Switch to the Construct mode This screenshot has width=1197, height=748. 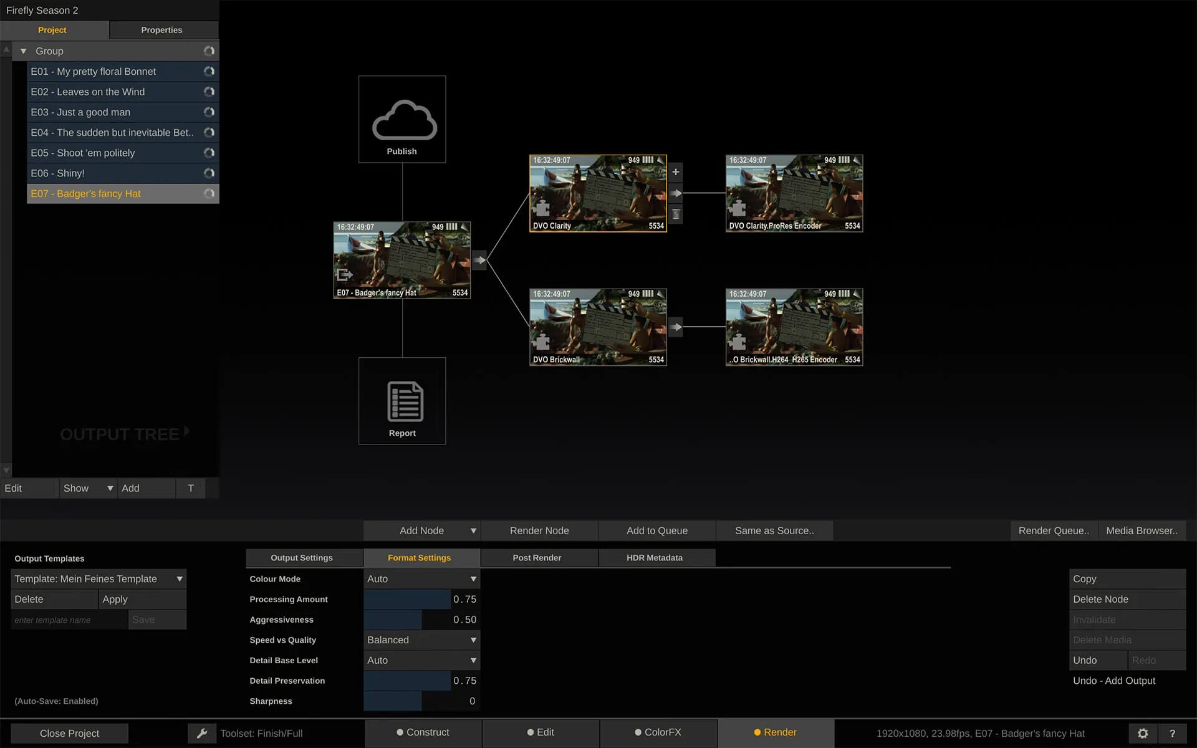(423, 732)
